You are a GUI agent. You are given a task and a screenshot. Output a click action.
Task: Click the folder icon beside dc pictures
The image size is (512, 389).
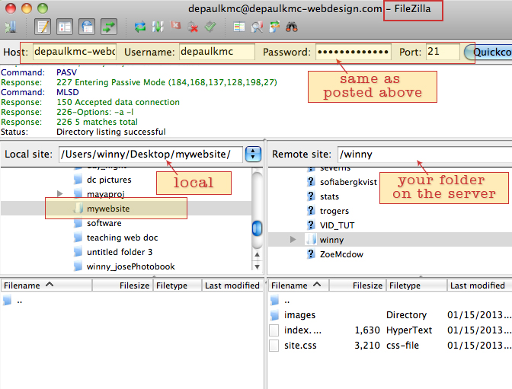(78, 179)
